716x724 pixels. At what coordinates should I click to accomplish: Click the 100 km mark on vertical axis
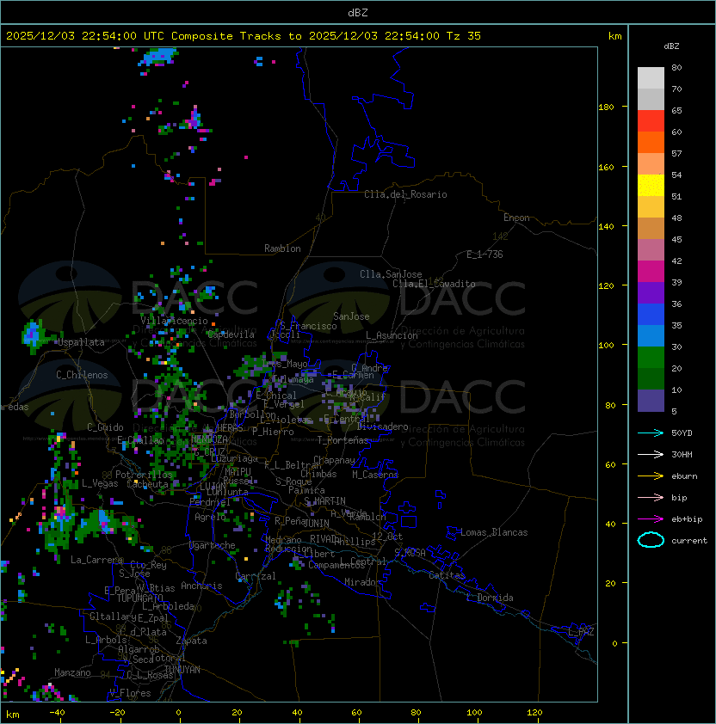[606, 346]
